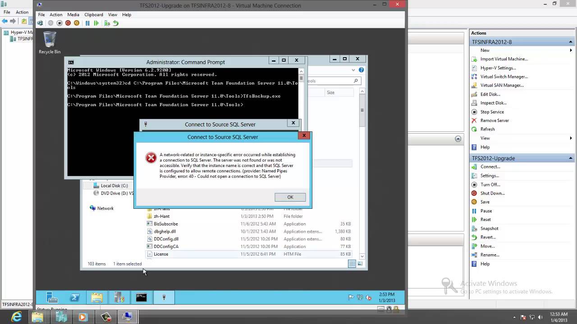Select the License HTM file
The width and height of the screenshot is (577, 324).
coord(160,254)
